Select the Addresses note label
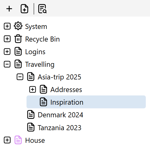Viewport: 150px width, 147px height. 66,89
